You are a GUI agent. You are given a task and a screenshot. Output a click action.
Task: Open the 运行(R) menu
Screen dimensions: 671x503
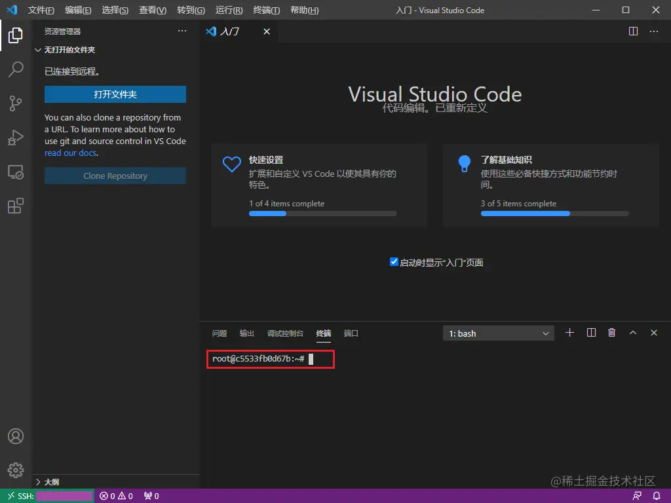tap(229, 10)
